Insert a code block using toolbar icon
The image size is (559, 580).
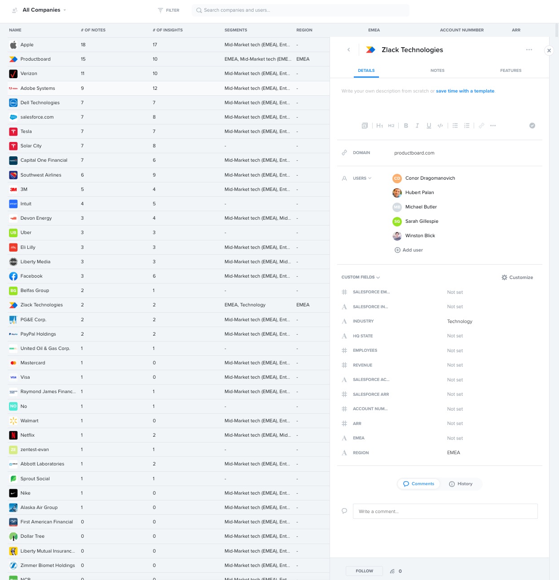click(x=440, y=126)
